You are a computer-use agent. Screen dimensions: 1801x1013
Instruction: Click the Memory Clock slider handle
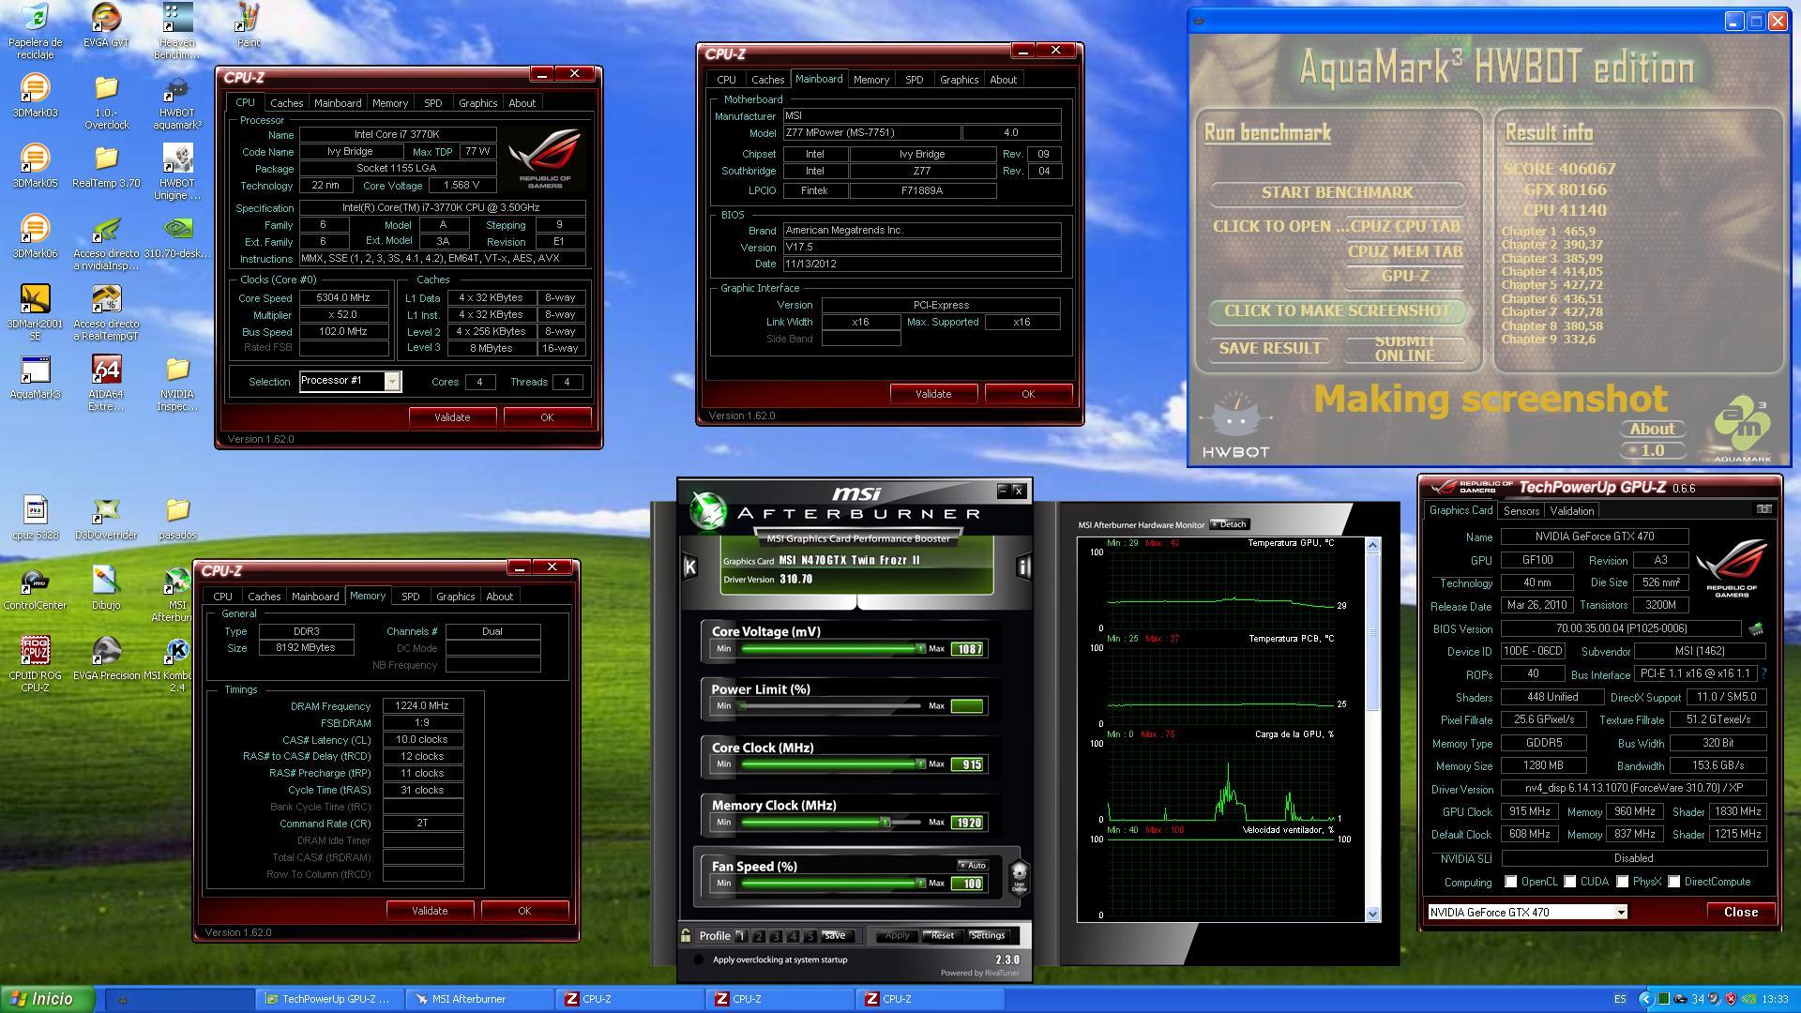coord(885,822)
